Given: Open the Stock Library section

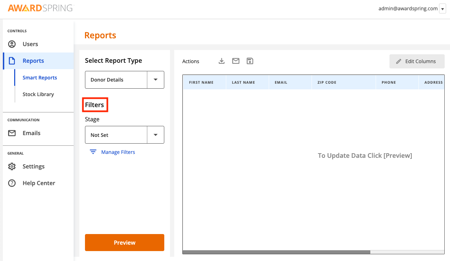Looking at the screenshot, I should (x=38, y=94).
